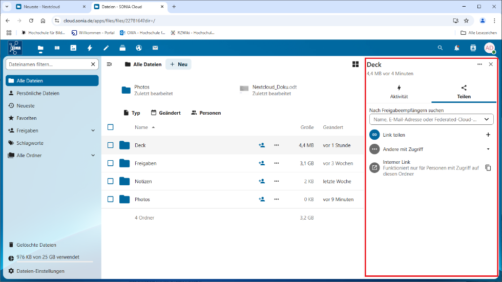Select Favoriten in the sidebar
Screen dimensions: 502x282
(27, 118)
